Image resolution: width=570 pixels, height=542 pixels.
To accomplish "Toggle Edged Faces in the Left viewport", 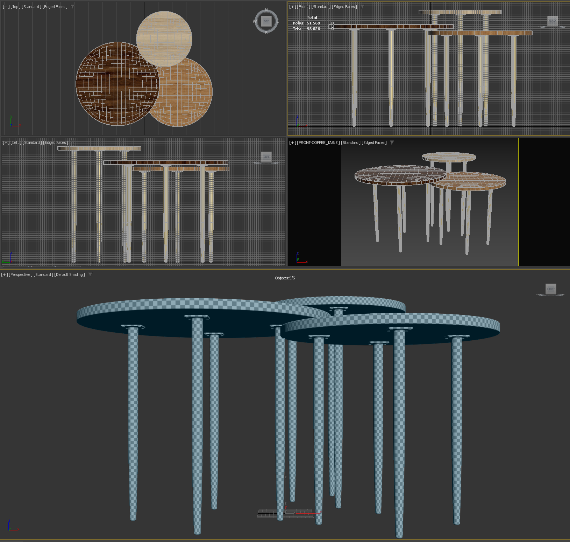I will tap(55, 143).
